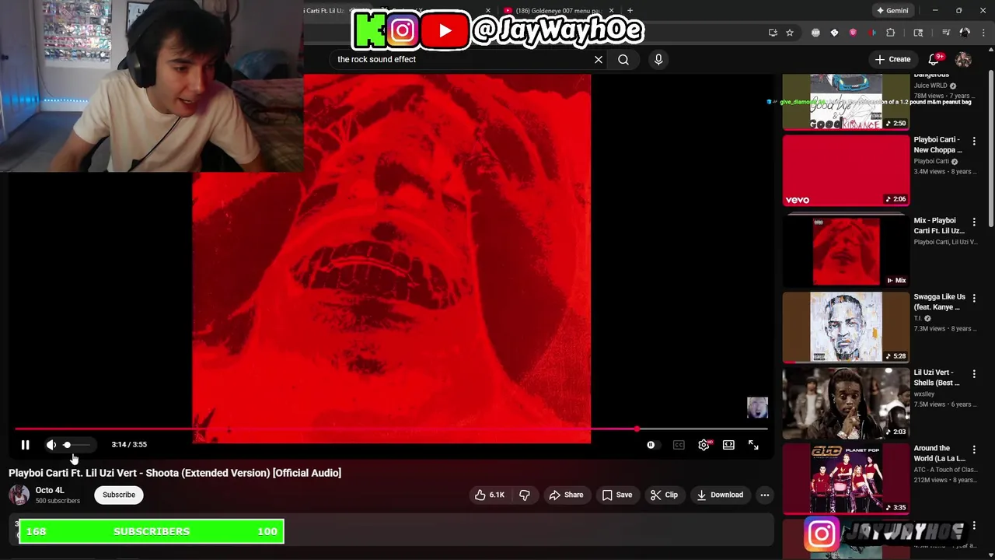Open Juice WRLD video thumbnail
995x560 pixels.
[846, 101]
